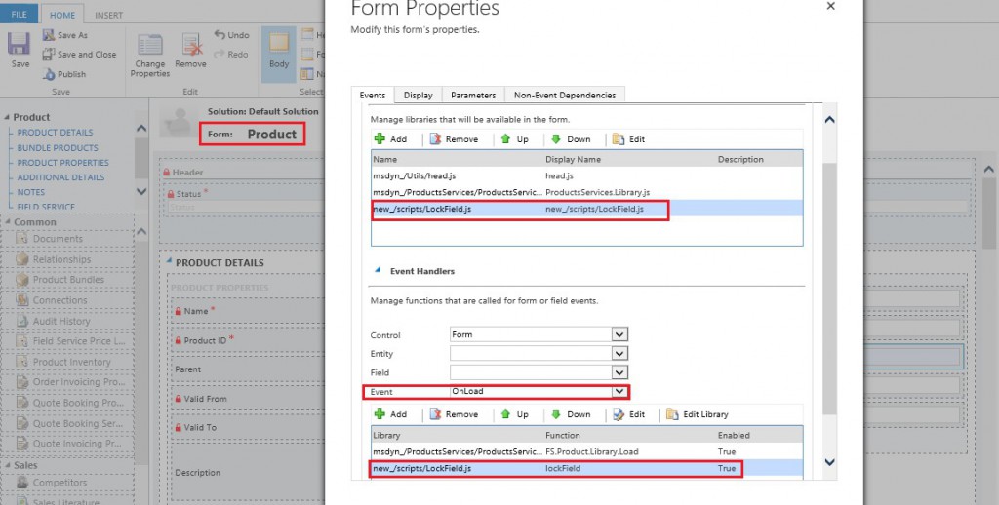
Task: Go to PRODUCT DETAILS in navigation
Action: (x=55, y=133)
